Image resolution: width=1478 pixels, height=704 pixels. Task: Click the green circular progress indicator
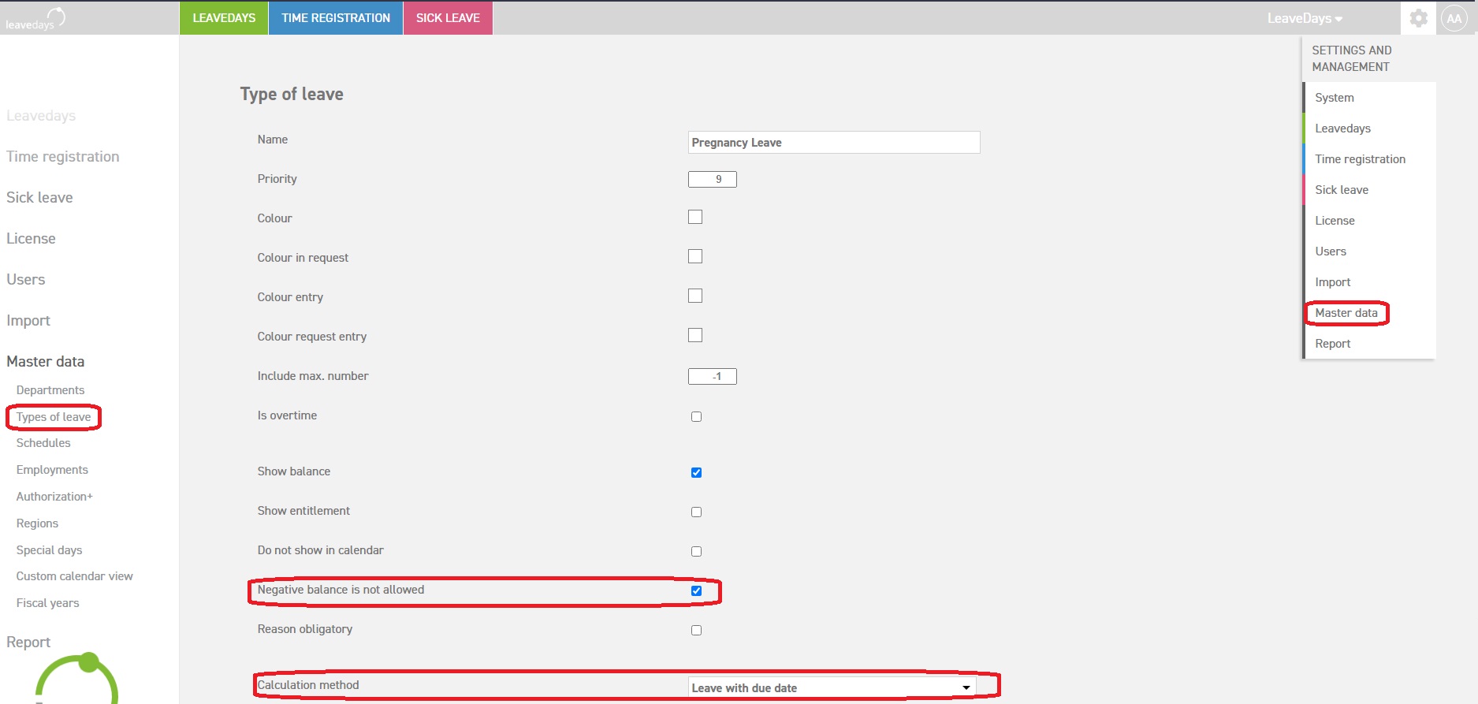(x=77, y=678)
